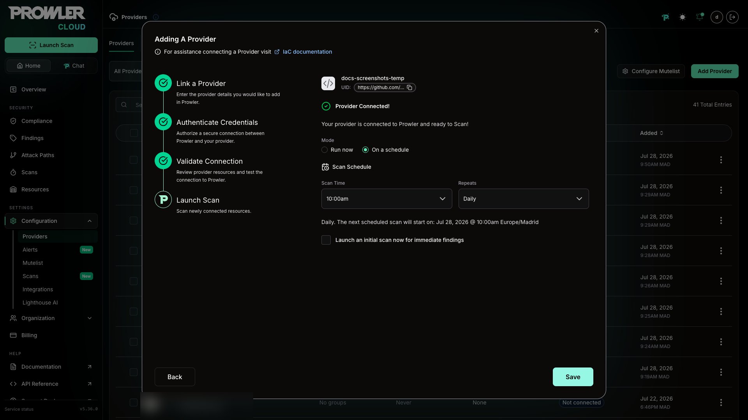Open row actions for Jul 22 entry
748x420 pixels.
click(x=721, y=402)
